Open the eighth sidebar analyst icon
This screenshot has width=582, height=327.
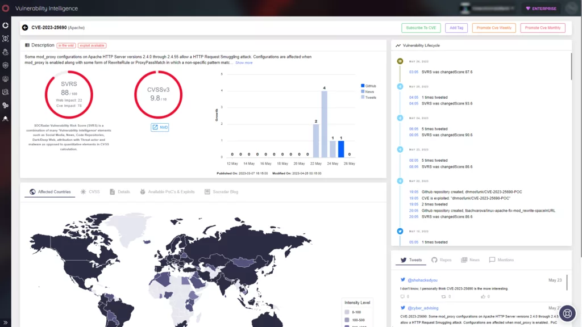coord(6,119)
